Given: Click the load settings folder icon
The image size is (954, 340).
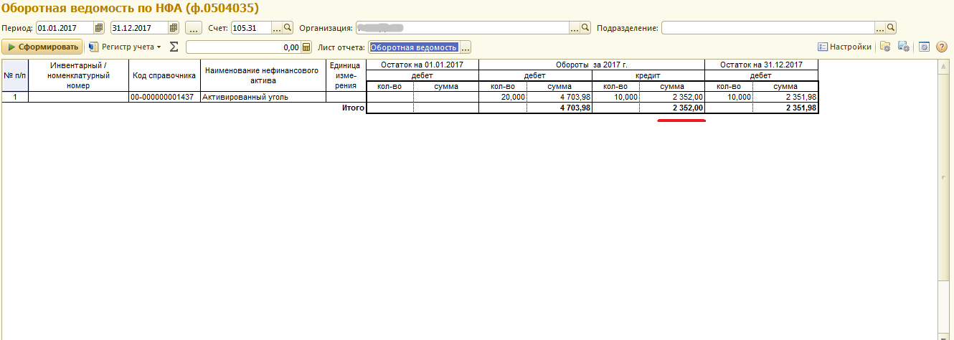Looking at the screenshot, I should pos(885,47).
